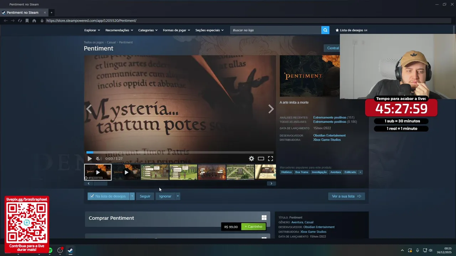Select the Estilizado tag
The image size is (456, 256).
pos(350,172)
